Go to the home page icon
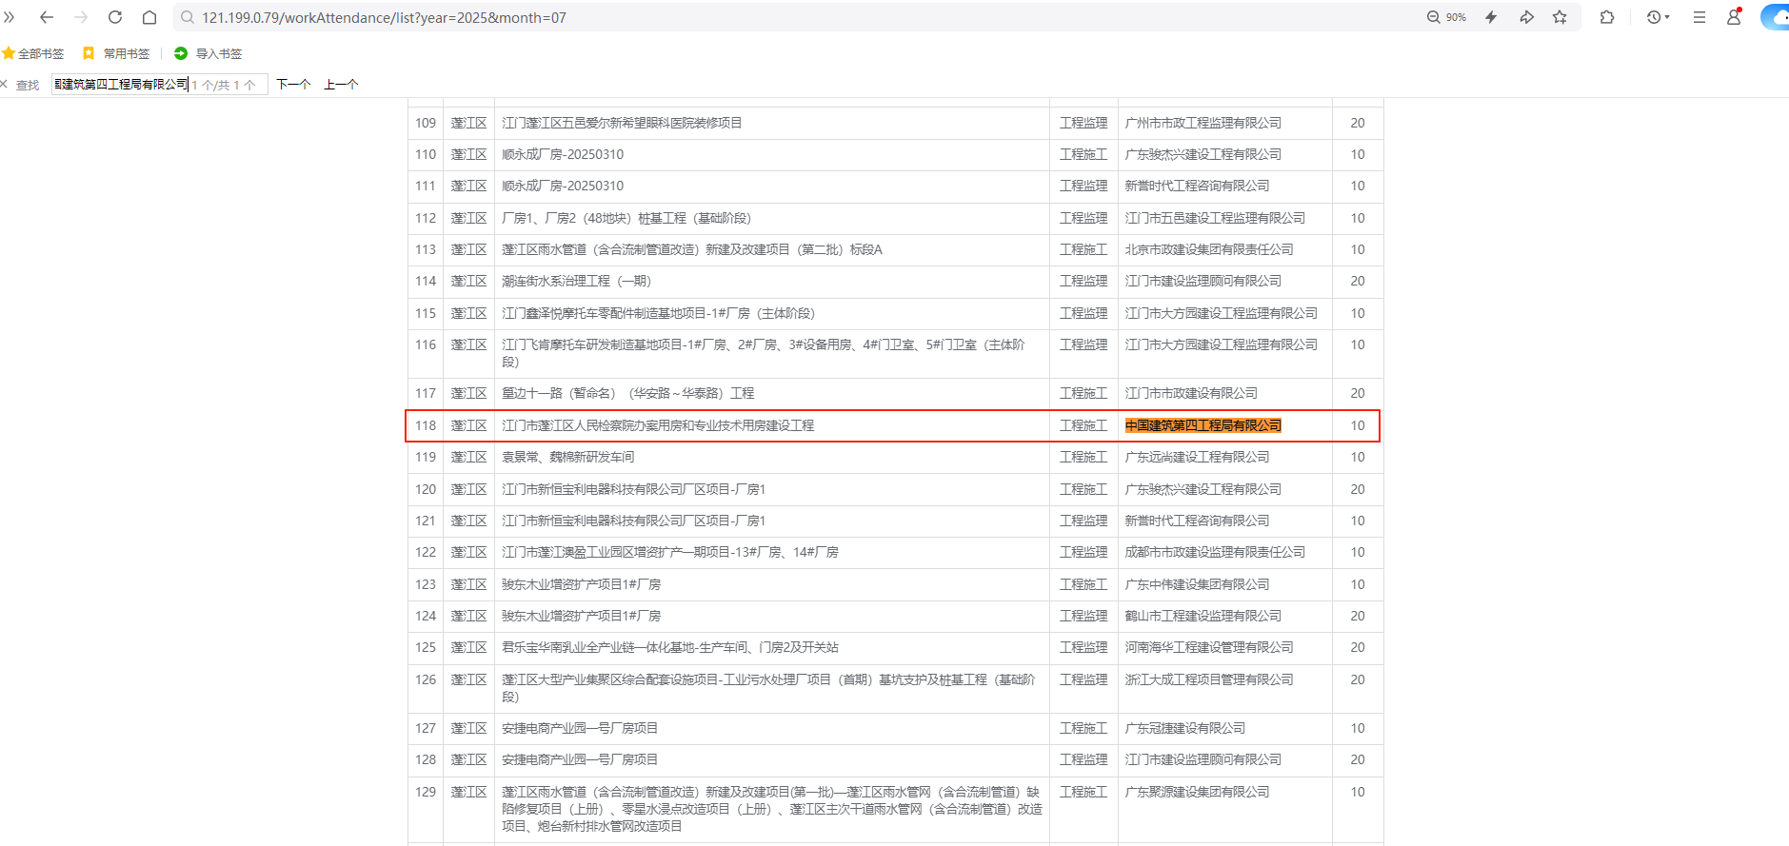 click(x=149, y=17)
